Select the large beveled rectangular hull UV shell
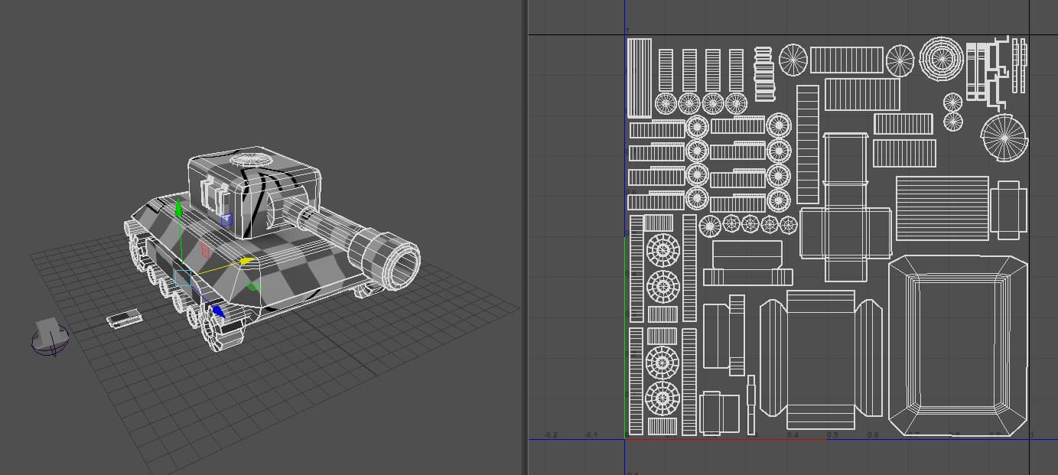The height and width of the screenshot is (475, 1058). pyautogui.click(x=957, y=345)
